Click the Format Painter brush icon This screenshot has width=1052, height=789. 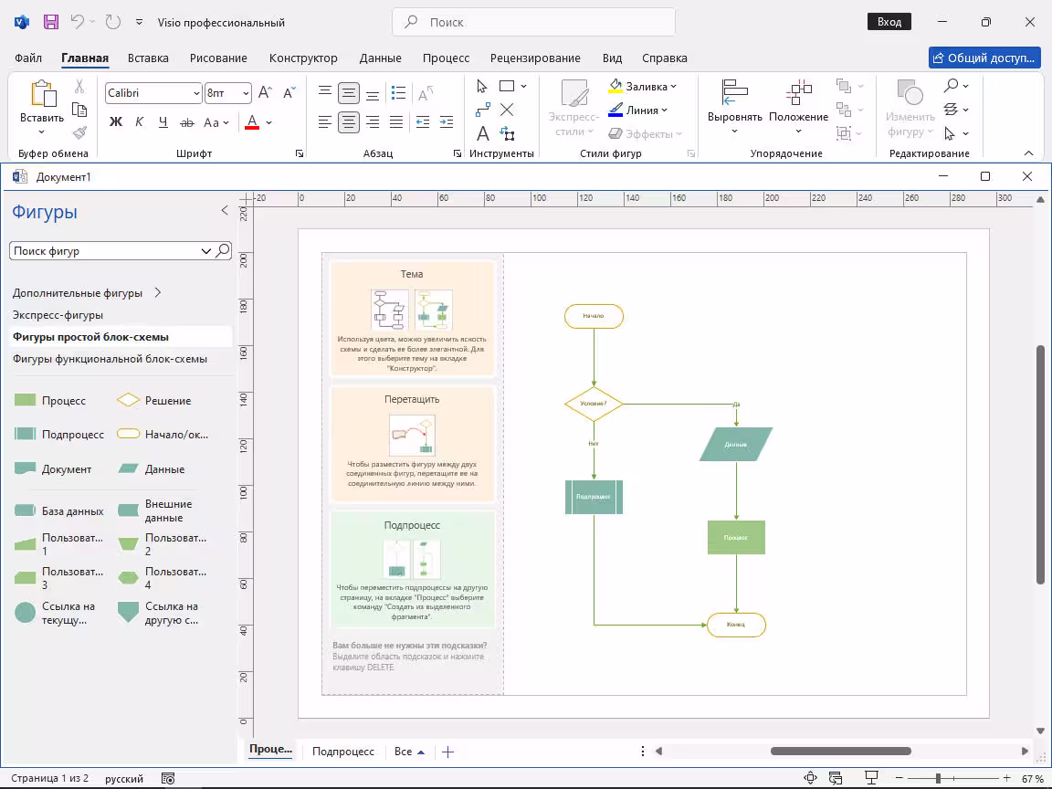click(79, 133)
